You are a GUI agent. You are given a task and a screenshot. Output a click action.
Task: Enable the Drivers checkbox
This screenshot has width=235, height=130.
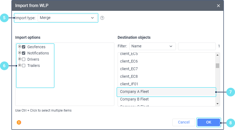[x=24, y=59]
